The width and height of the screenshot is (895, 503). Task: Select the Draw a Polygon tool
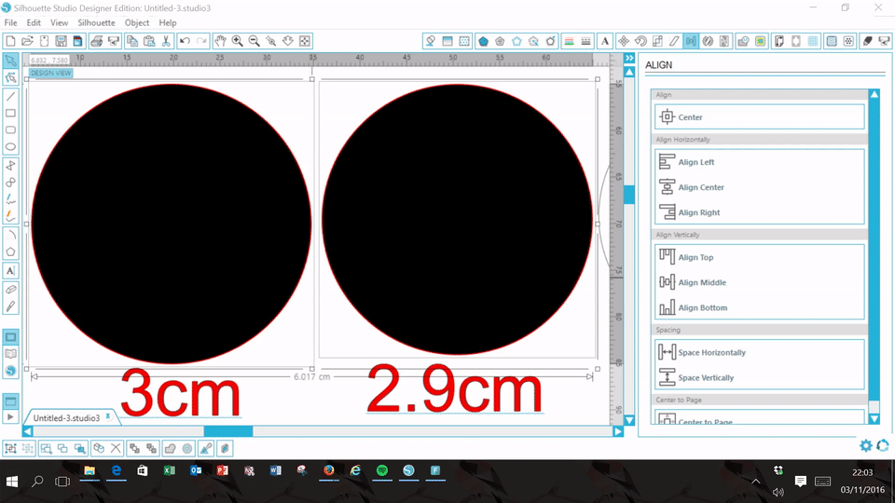click(10, 252)
